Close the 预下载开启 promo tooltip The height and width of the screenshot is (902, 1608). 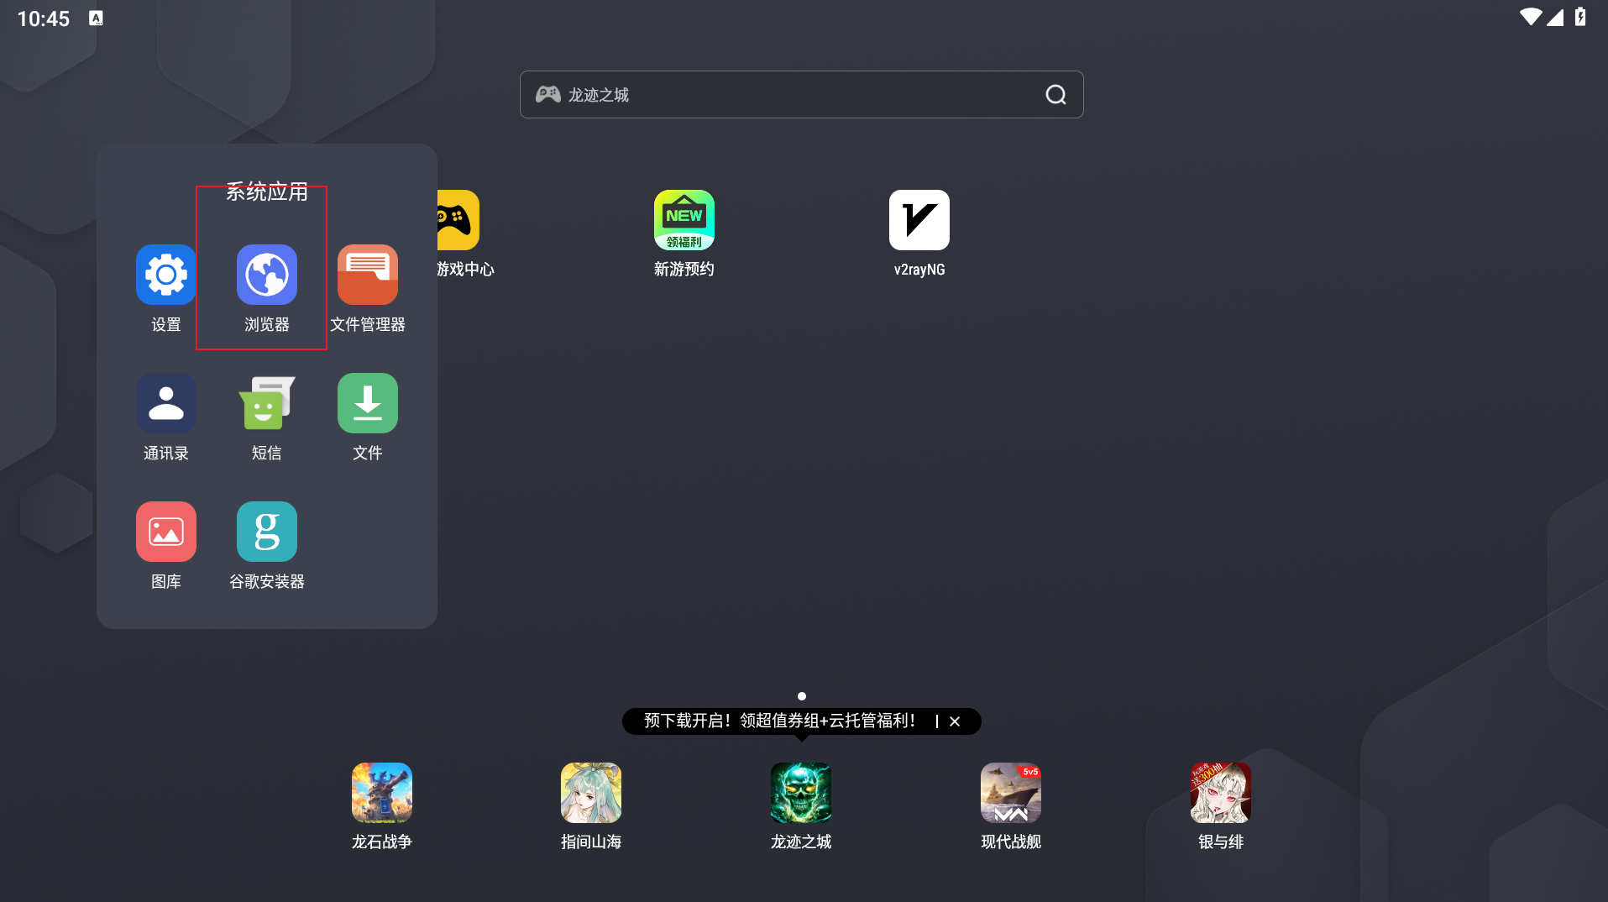[955, 721]
